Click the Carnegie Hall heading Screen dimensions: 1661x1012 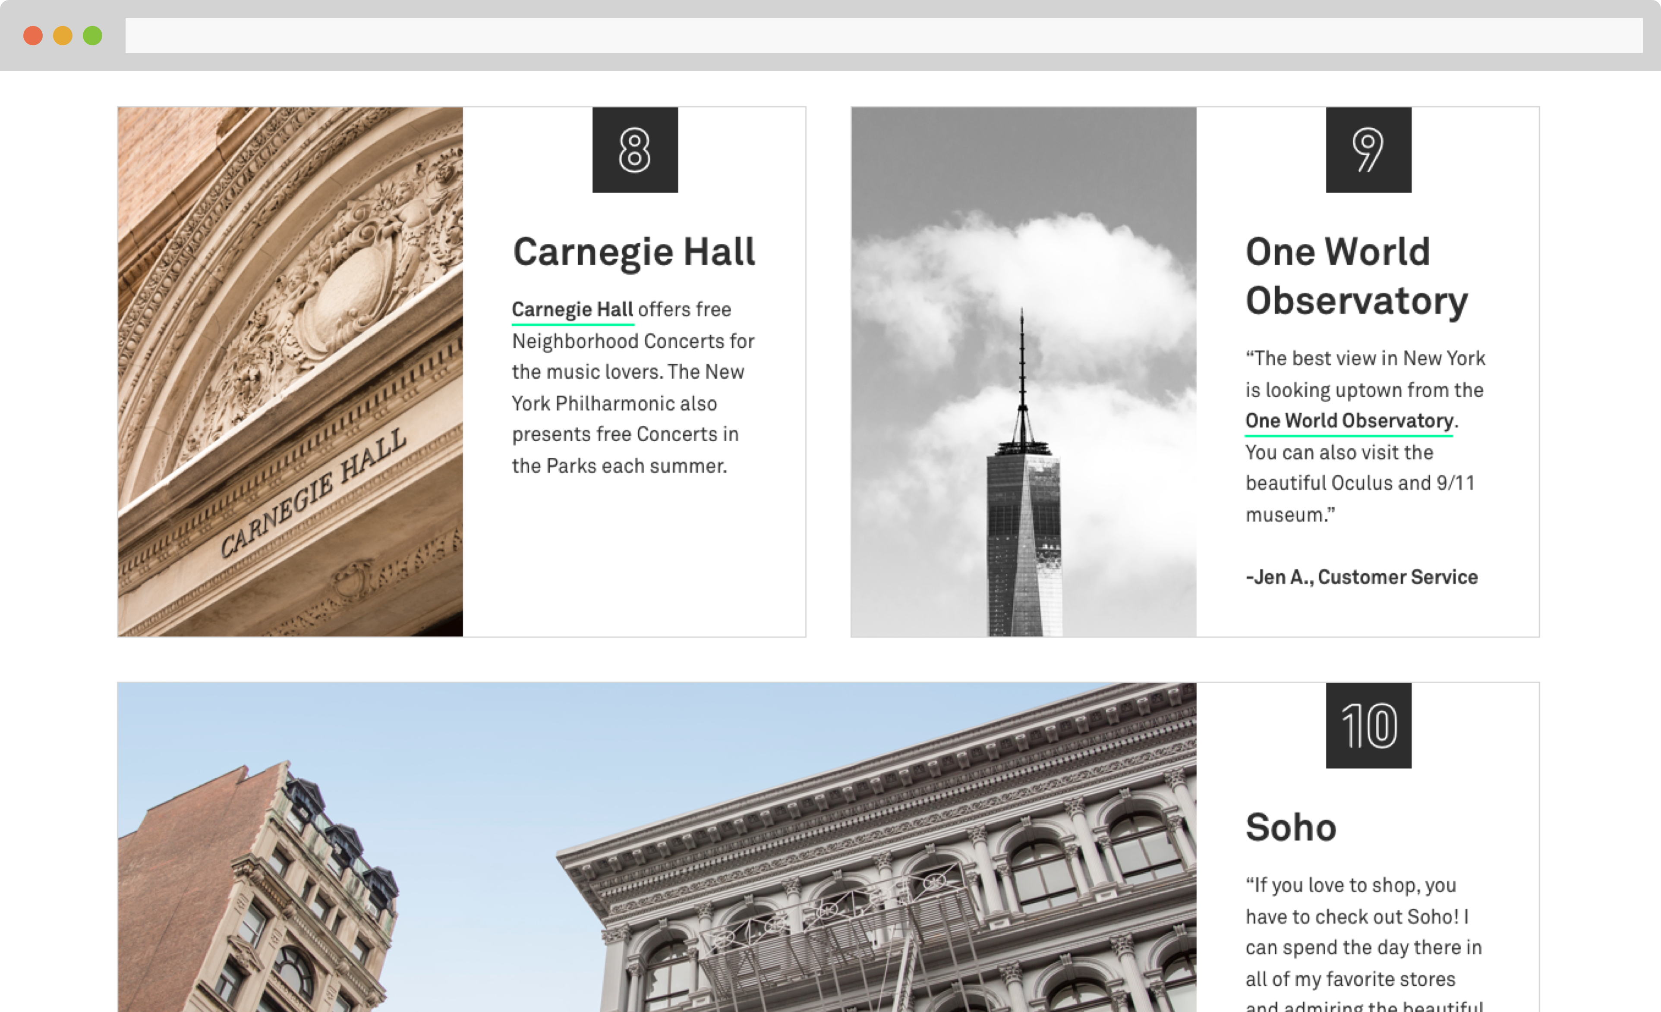634,252
